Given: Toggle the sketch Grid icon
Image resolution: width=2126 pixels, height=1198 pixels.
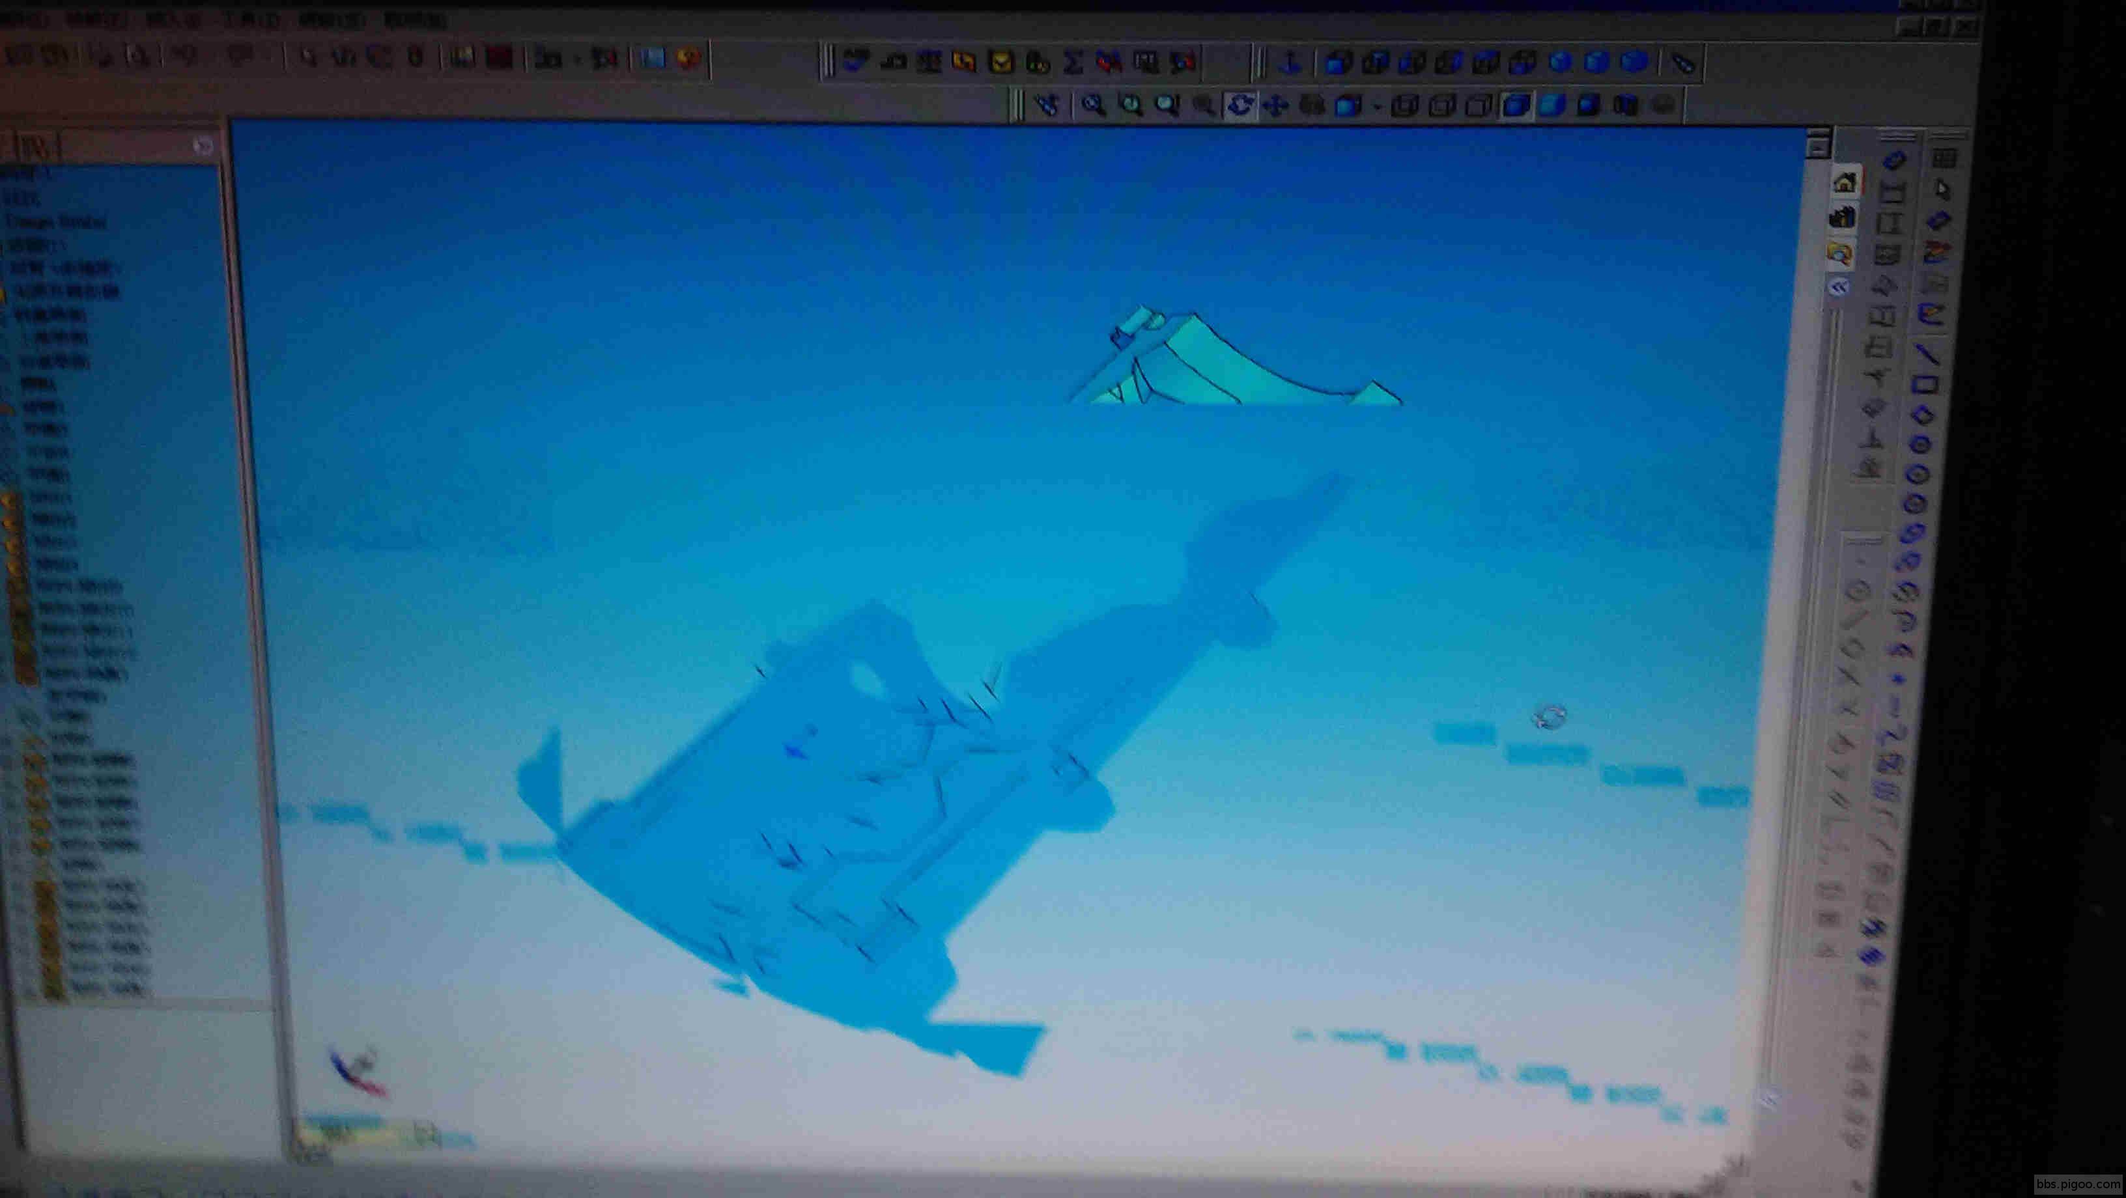Looking at the screenshot, I should 1944,158.
